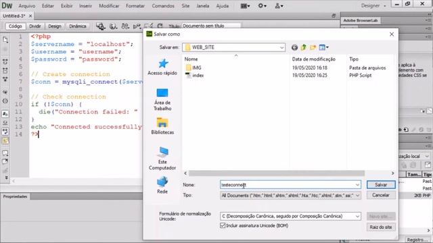Click the highlighted icon in the coding toolbar
This screenshot has height=243, width=433.
(5, 141)
